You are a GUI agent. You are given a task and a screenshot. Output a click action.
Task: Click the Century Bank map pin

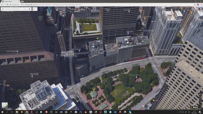(x=128, y=33)
